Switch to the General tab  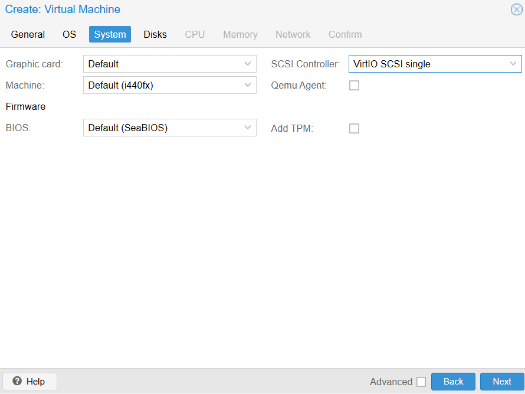[28, 34]
